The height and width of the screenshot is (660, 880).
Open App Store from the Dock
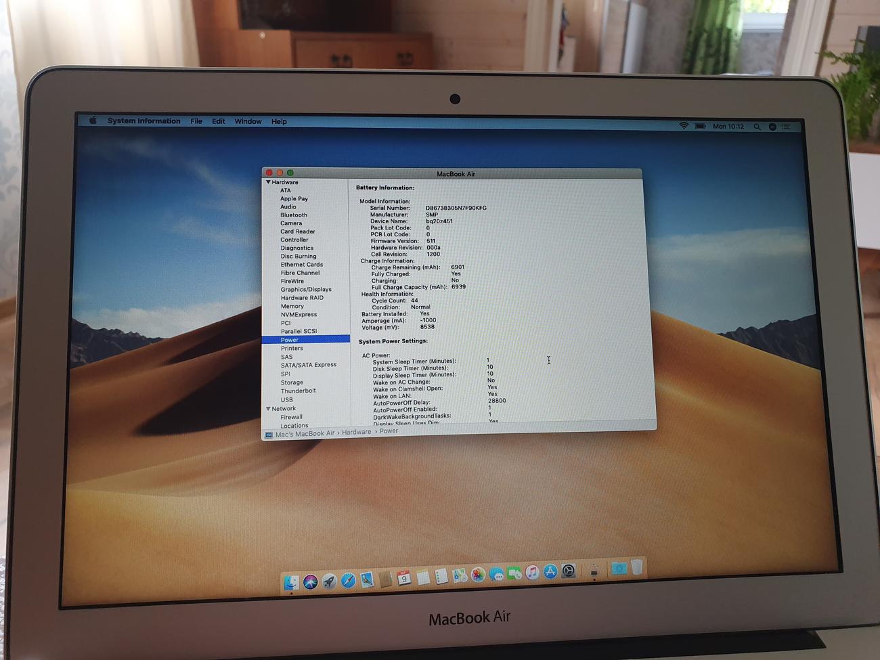pos(550,572)
